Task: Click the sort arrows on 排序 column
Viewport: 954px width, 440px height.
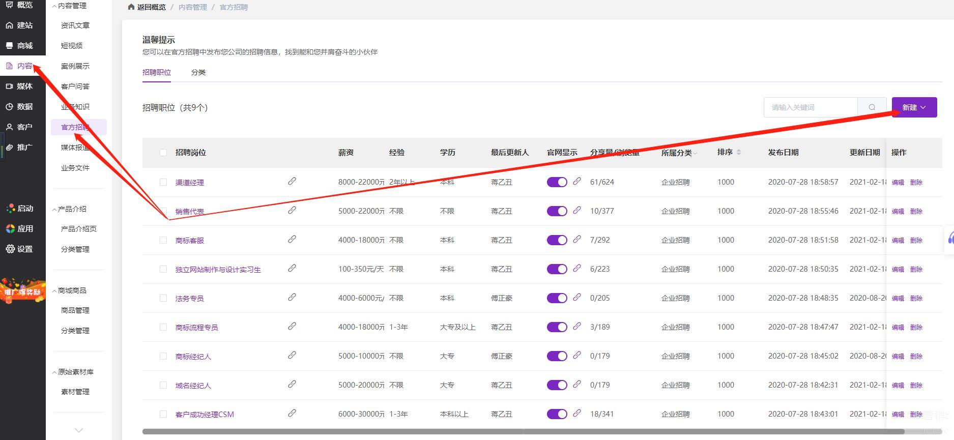Action: [x=739, y=152]
